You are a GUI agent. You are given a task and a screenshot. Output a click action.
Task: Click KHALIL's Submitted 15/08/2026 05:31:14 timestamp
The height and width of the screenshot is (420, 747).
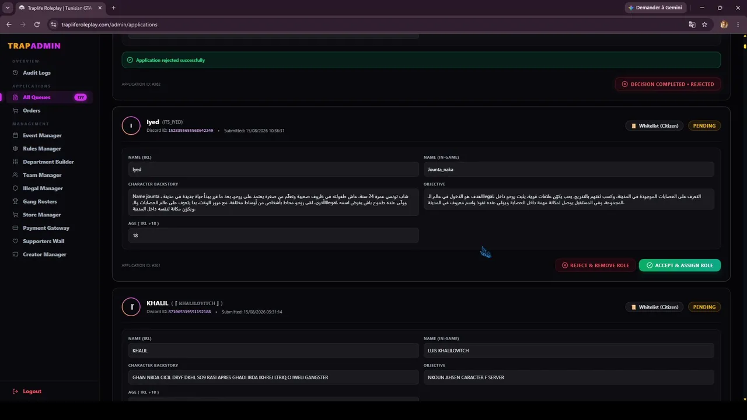tap(252, 312)
